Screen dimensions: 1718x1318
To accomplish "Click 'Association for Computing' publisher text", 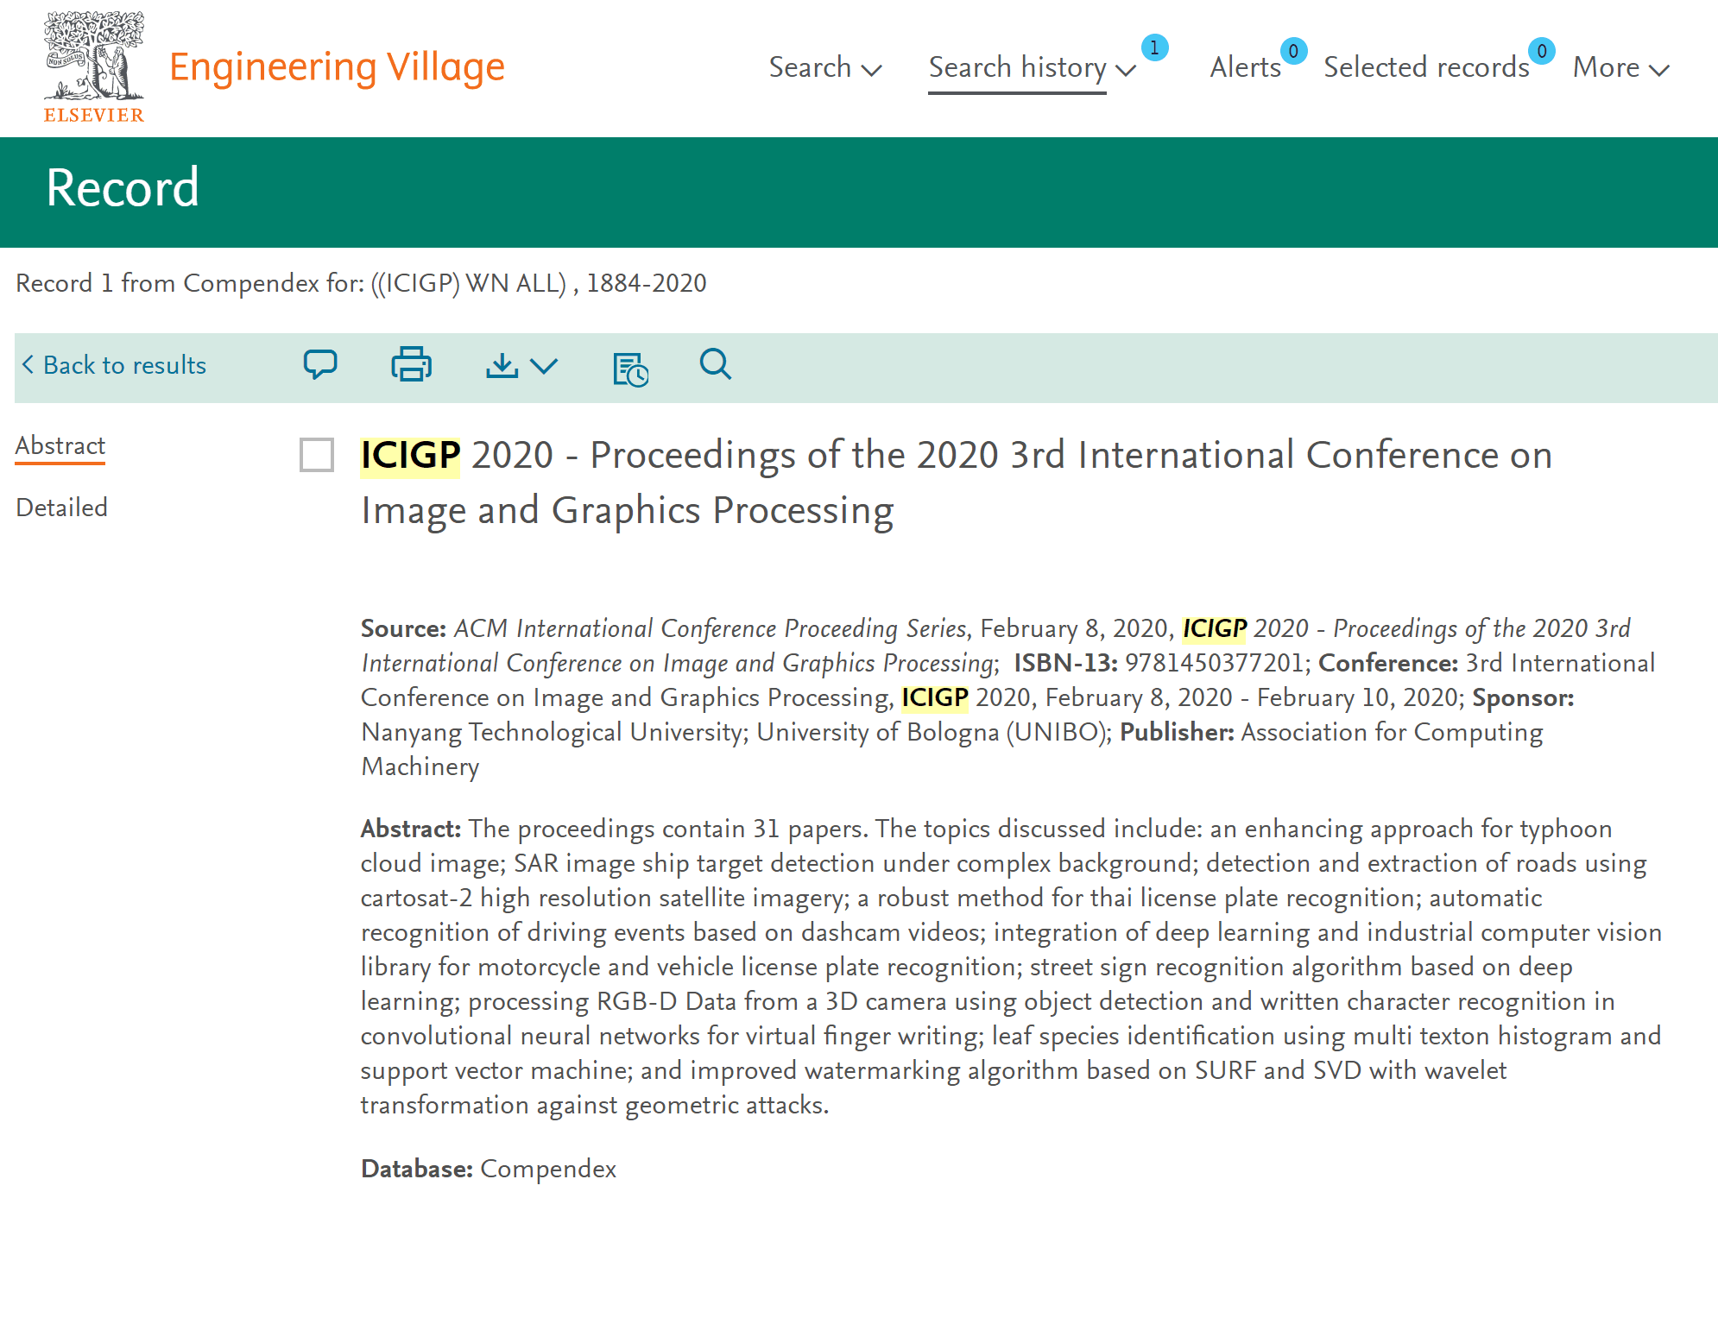I will point(1392,732).
